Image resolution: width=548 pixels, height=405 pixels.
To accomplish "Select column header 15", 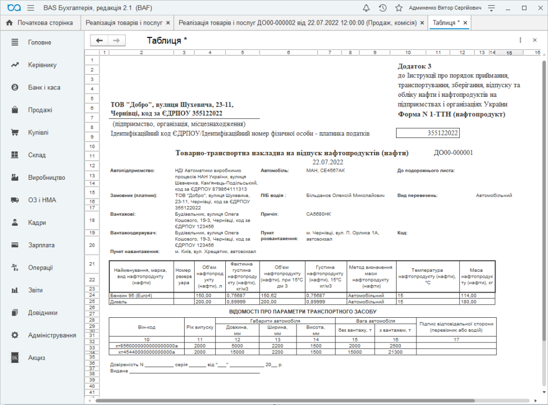I will [509, 53].
